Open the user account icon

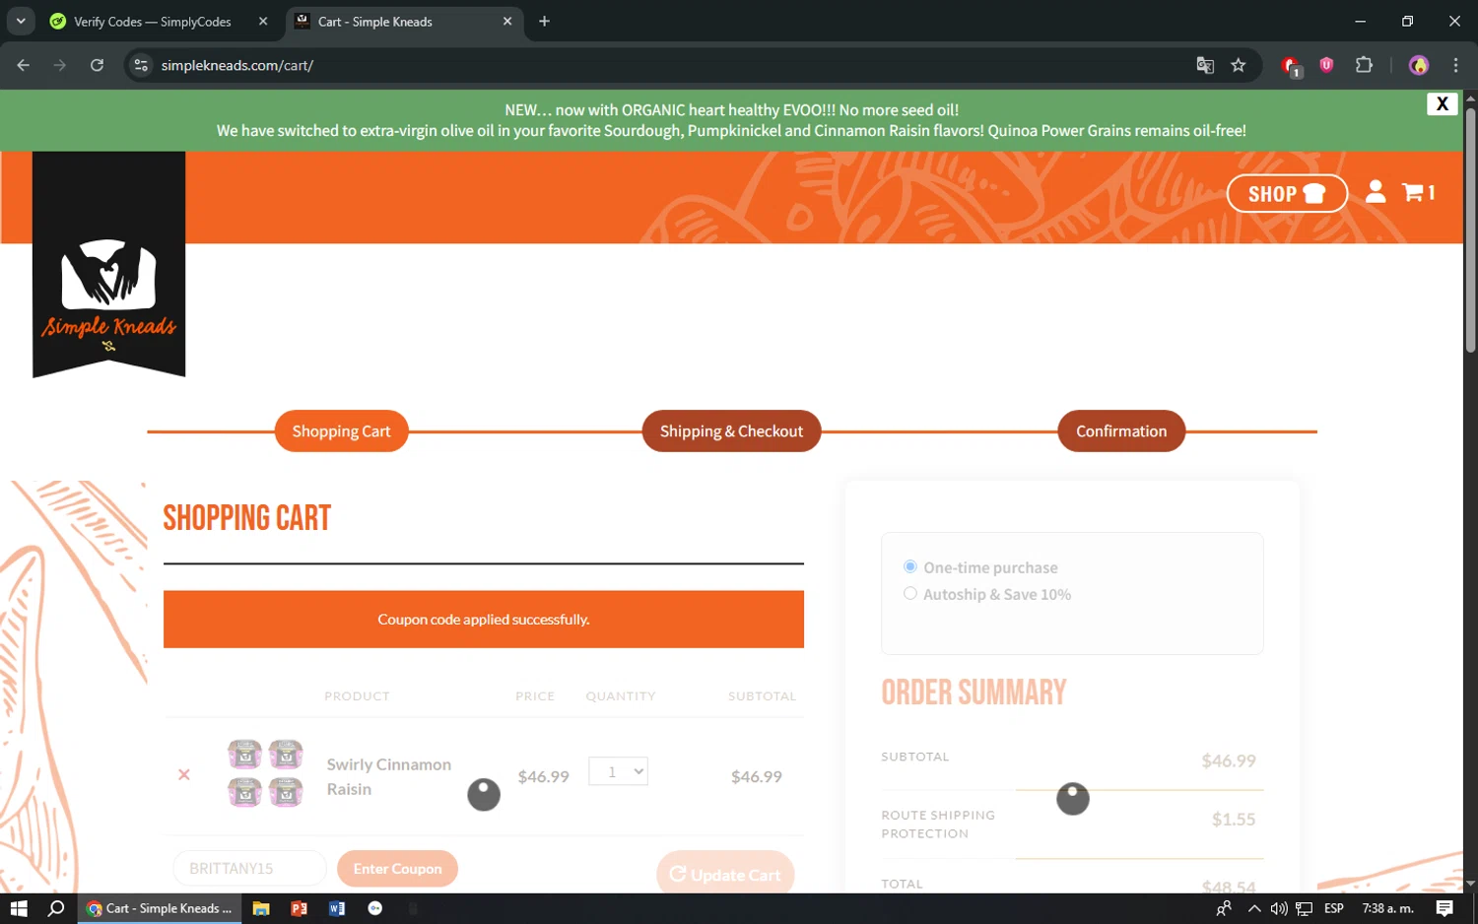tap(1376, 192)
